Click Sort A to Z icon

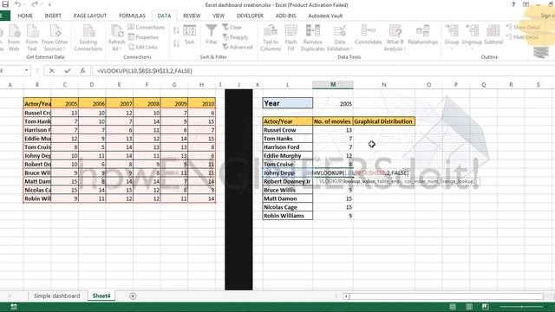(x=176, y=30)
